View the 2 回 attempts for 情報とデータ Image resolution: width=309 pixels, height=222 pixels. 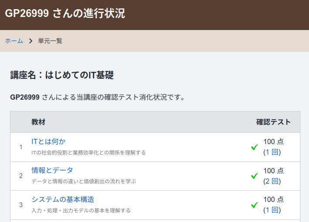point(272,181)
